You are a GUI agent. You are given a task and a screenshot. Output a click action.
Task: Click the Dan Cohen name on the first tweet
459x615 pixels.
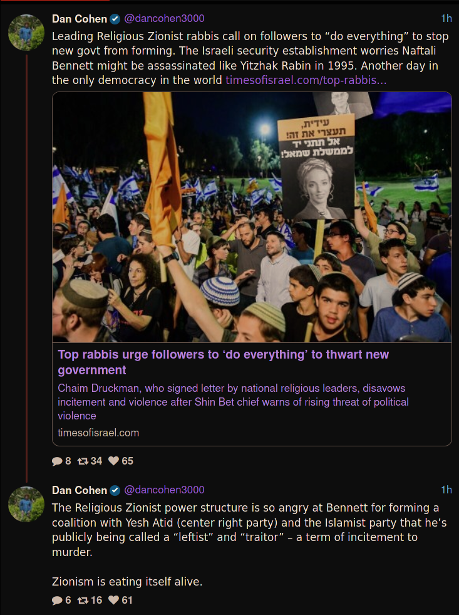coord(80,19)
